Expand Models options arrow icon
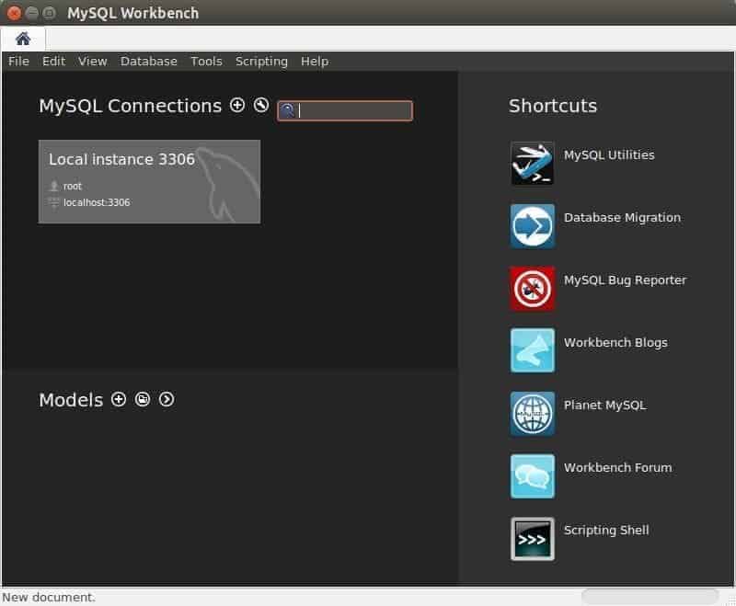Screen dimensions: 736x606 (x=167, y=399)
